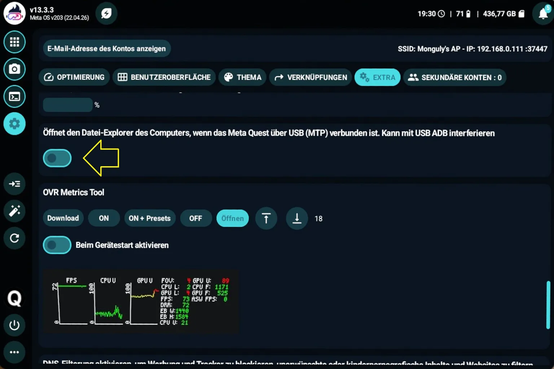
Task: Open the power icon in sidebar
Action: point(14,325)
